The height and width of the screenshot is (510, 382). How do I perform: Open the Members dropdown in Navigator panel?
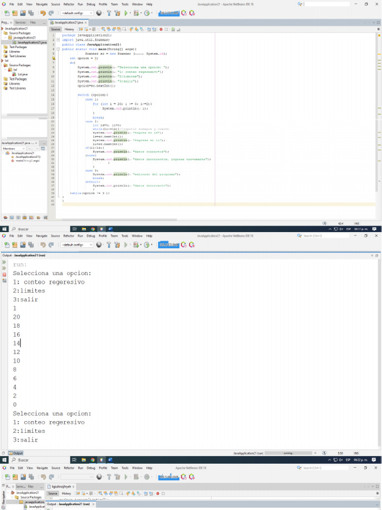click(13, 148)
